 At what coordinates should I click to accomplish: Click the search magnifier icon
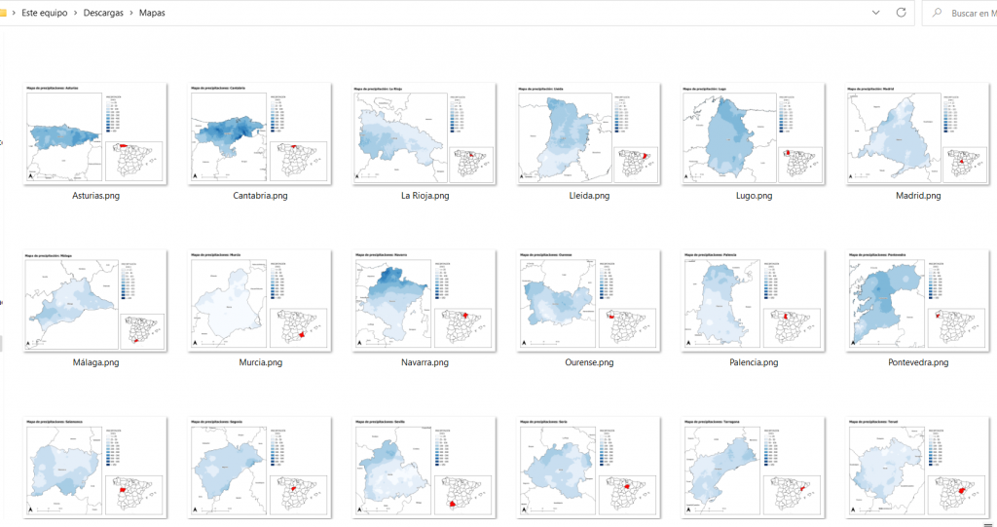[x=936, y=13]
